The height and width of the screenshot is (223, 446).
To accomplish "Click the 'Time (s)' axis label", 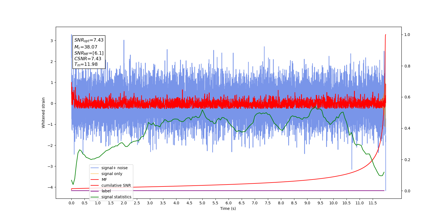I will pos(228,209).
